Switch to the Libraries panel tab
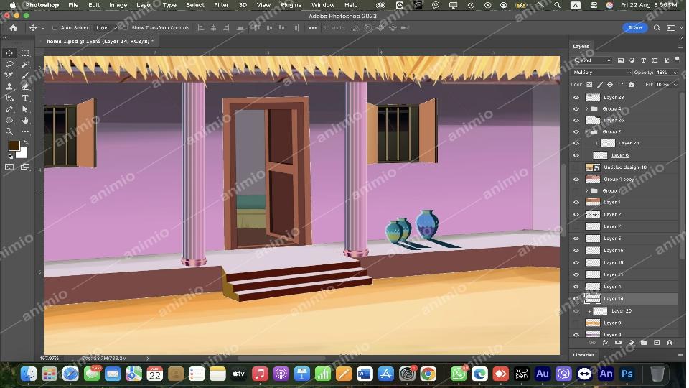Screen dimensions: 689x388 [x=583, y=355]
